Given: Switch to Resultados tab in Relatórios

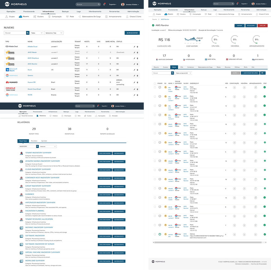Looking at the screenshot, I should [x=34, y=141].
